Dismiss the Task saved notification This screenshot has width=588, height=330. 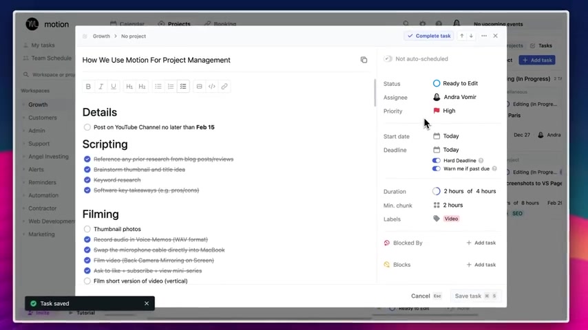(x=147, y=303)
